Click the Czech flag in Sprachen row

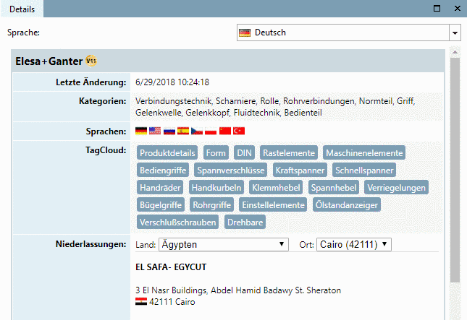197,131
